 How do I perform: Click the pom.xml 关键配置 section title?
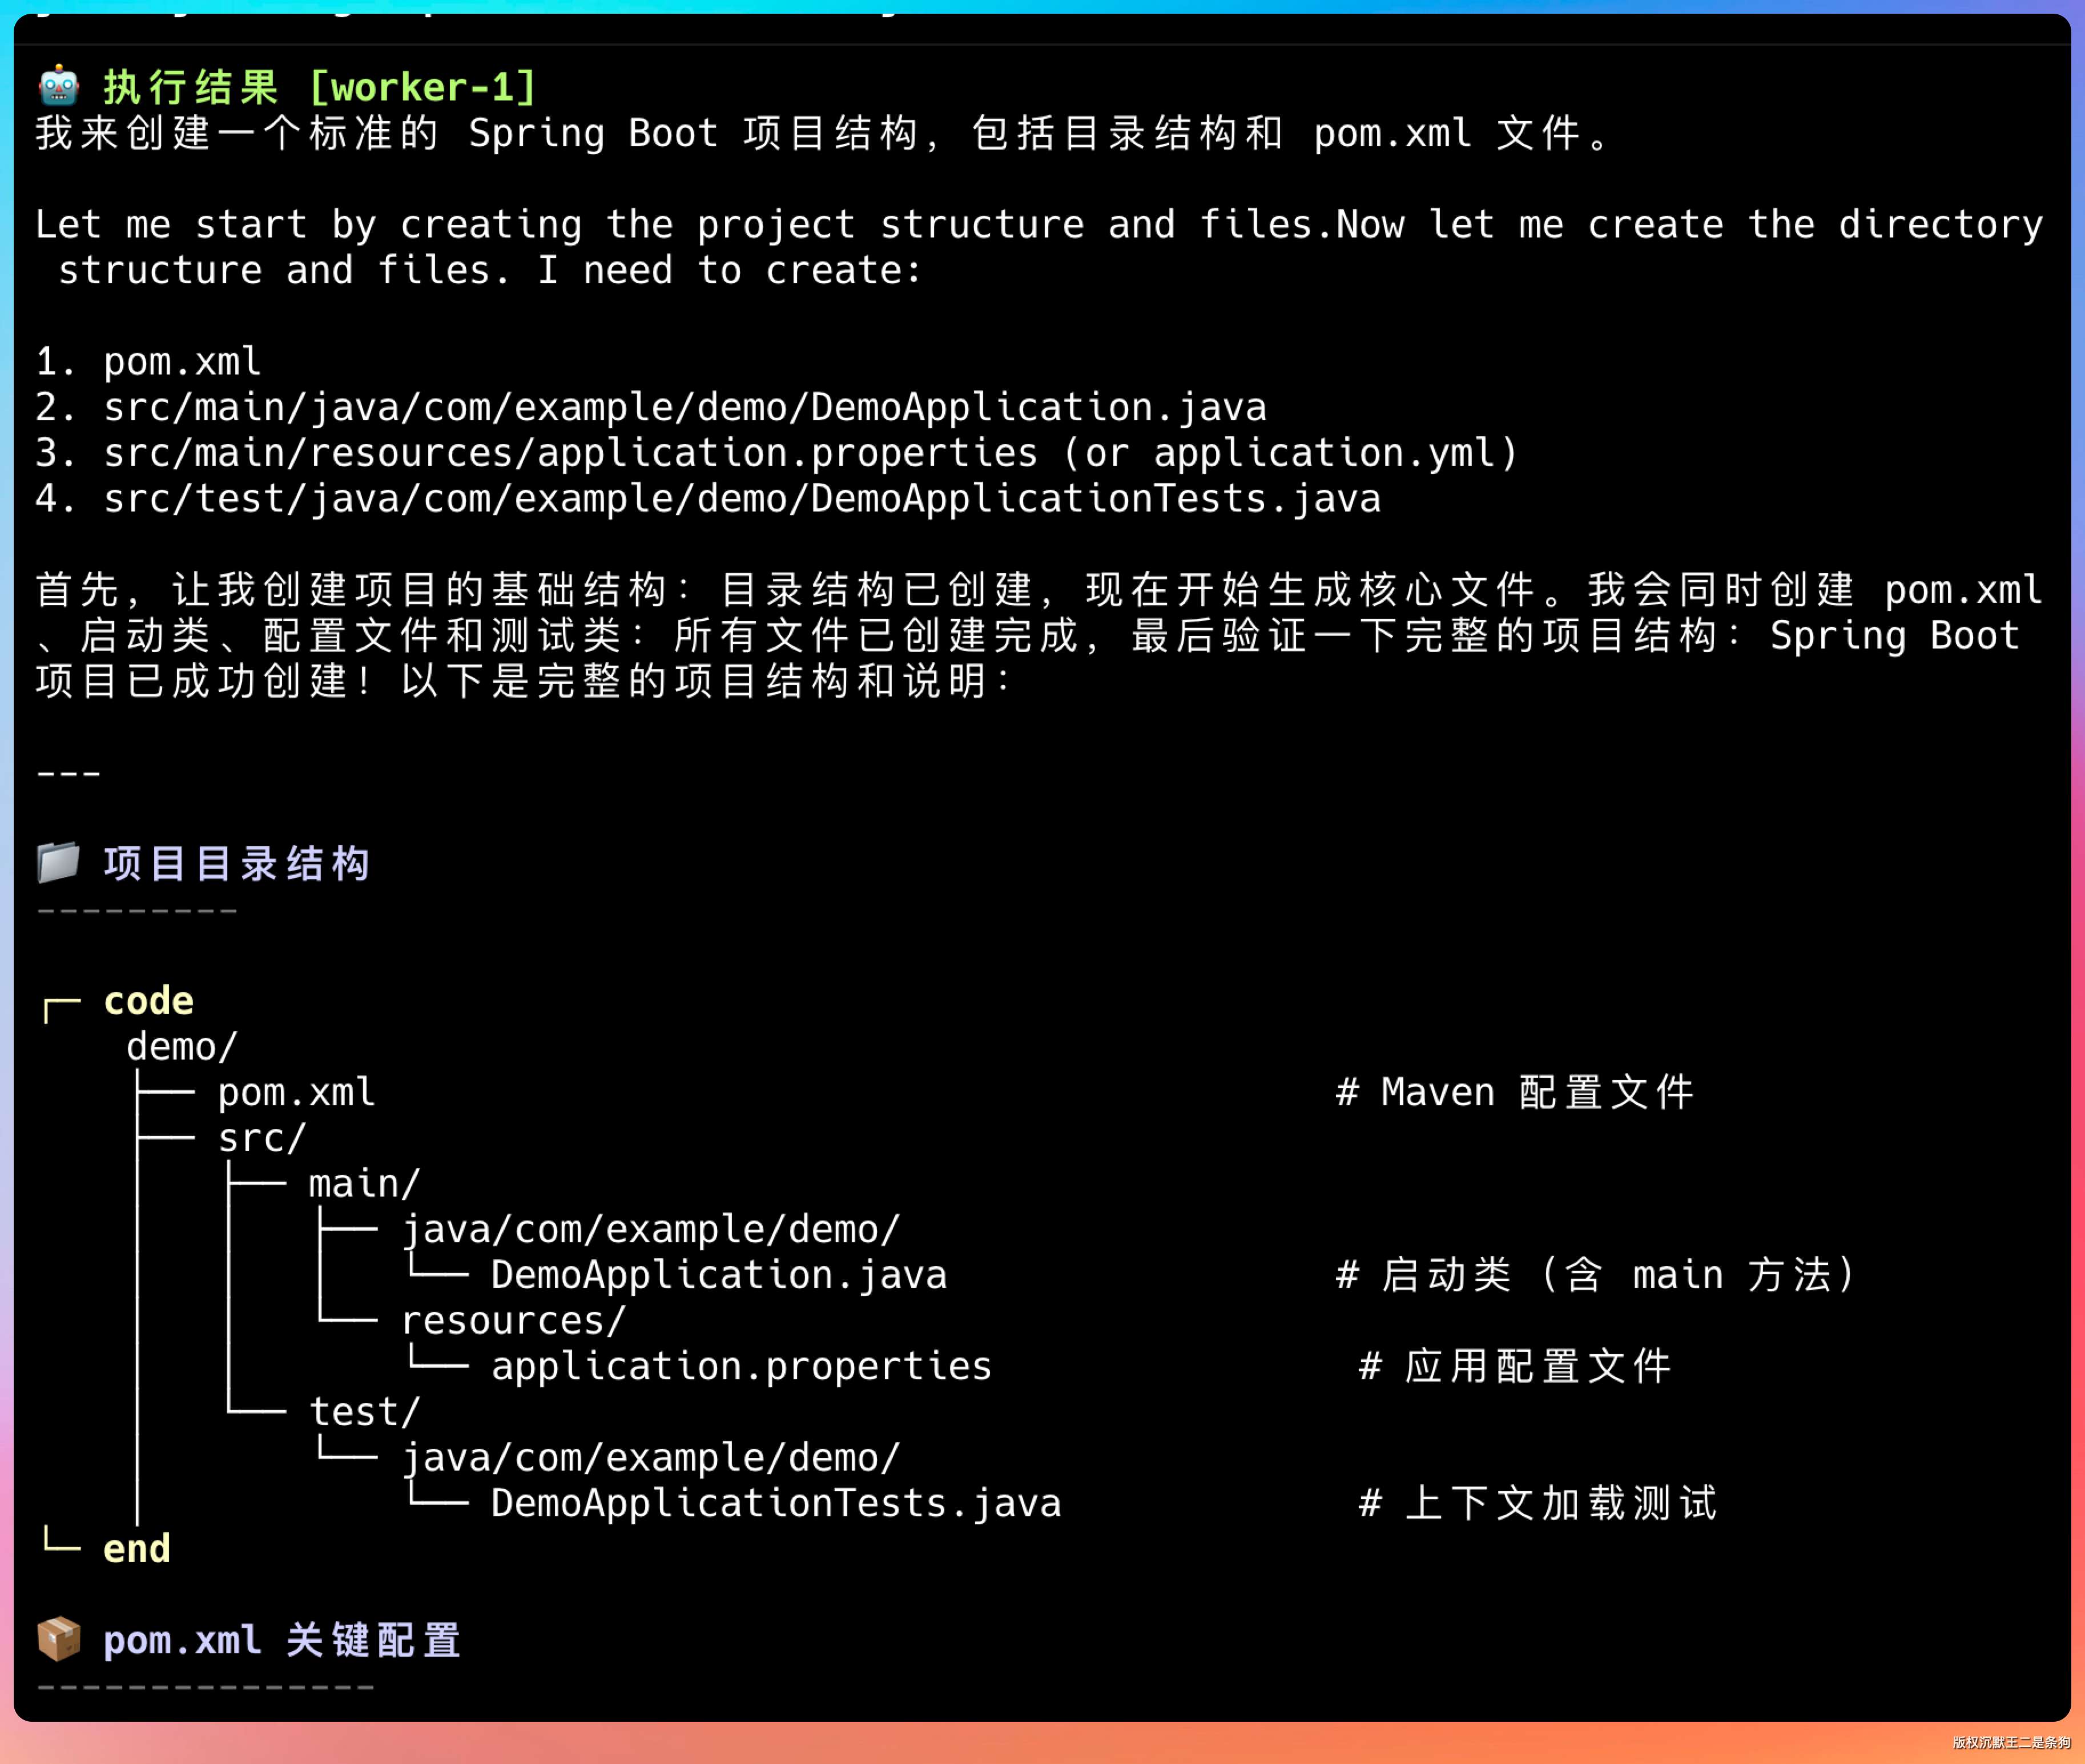(x=282, y=1640)
